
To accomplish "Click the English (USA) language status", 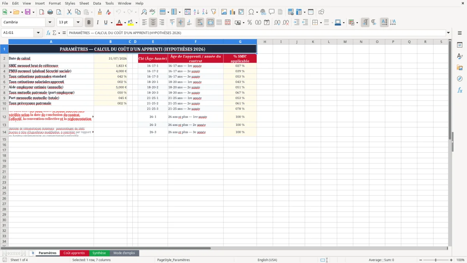I will coord(267,260).
